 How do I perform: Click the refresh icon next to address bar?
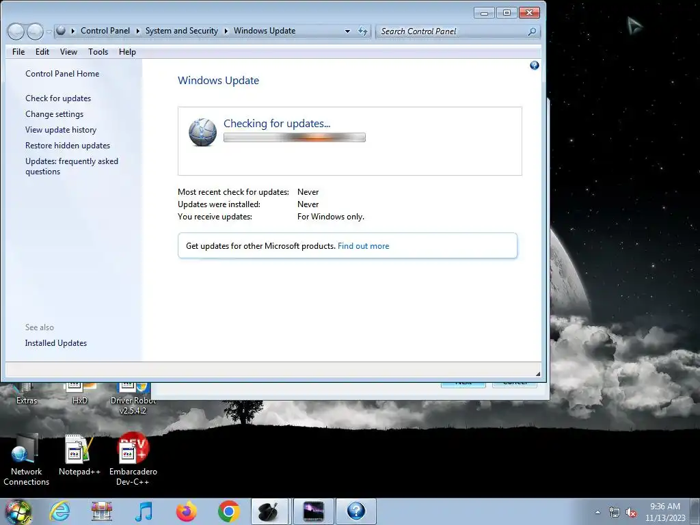coord(362,31)
